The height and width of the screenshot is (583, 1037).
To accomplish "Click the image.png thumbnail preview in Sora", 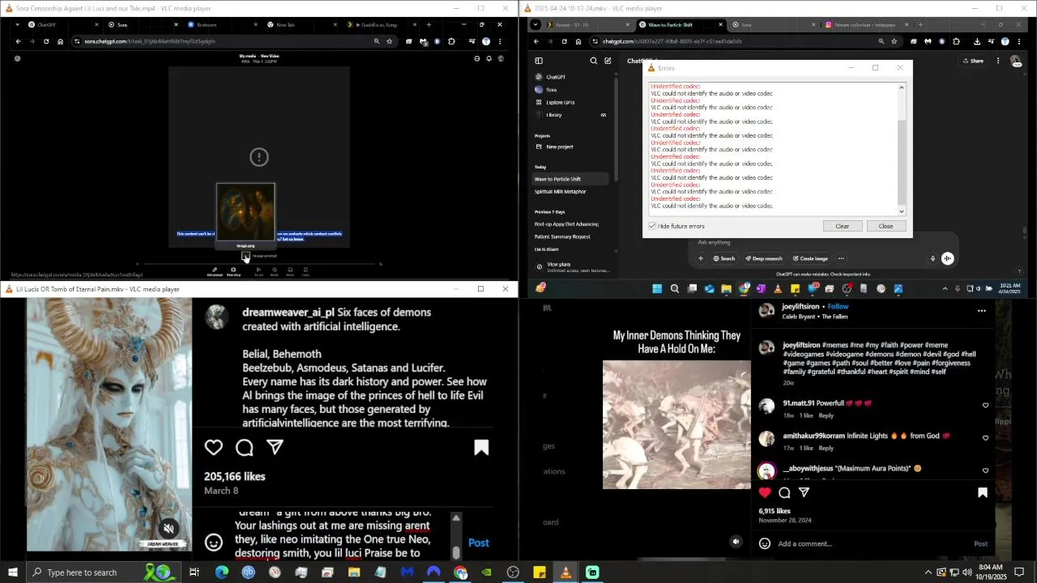I will [x=245, y=211].
